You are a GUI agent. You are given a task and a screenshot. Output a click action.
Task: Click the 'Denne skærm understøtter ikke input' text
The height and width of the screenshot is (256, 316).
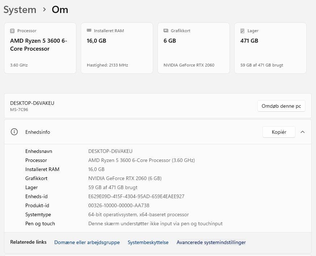click(x=155, y=223)
